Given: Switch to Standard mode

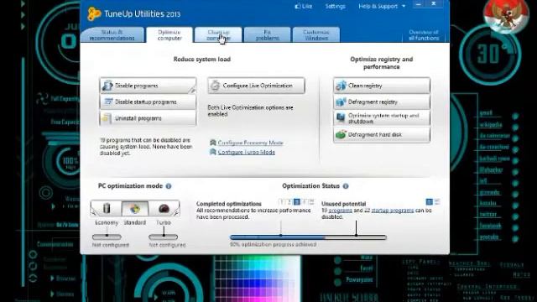Looking at the screenshot, I should 135,209.
